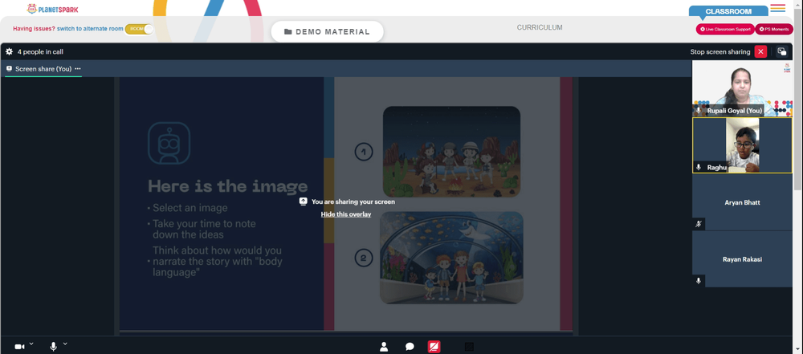This screenshot has height=354, width=803.
Task: Open the participants list icon
Action: 384,347
